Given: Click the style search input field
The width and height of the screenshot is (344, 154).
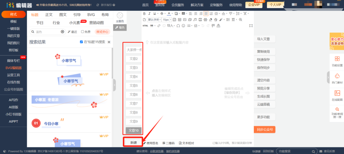Looking at the screenshot, I should pos(47,32).
